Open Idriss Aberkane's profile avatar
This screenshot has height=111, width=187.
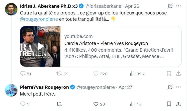pos(11,9)
